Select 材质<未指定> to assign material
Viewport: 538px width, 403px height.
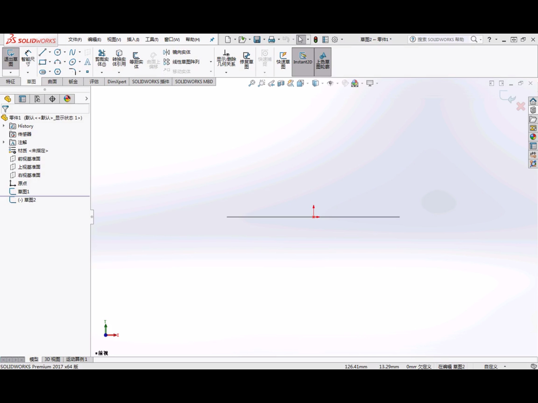[x=33, y=150]
